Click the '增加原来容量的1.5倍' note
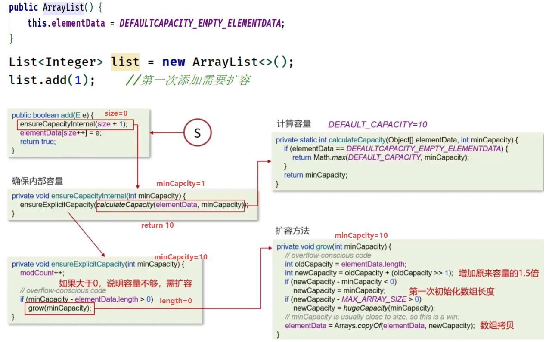 [x=498, y=273]
